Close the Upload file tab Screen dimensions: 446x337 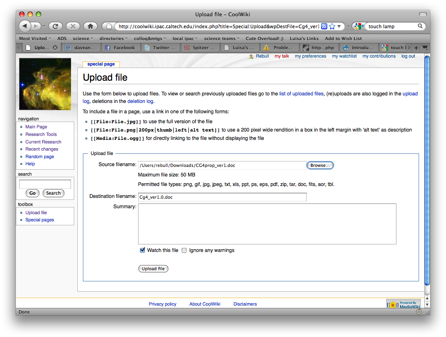[55, 48]
